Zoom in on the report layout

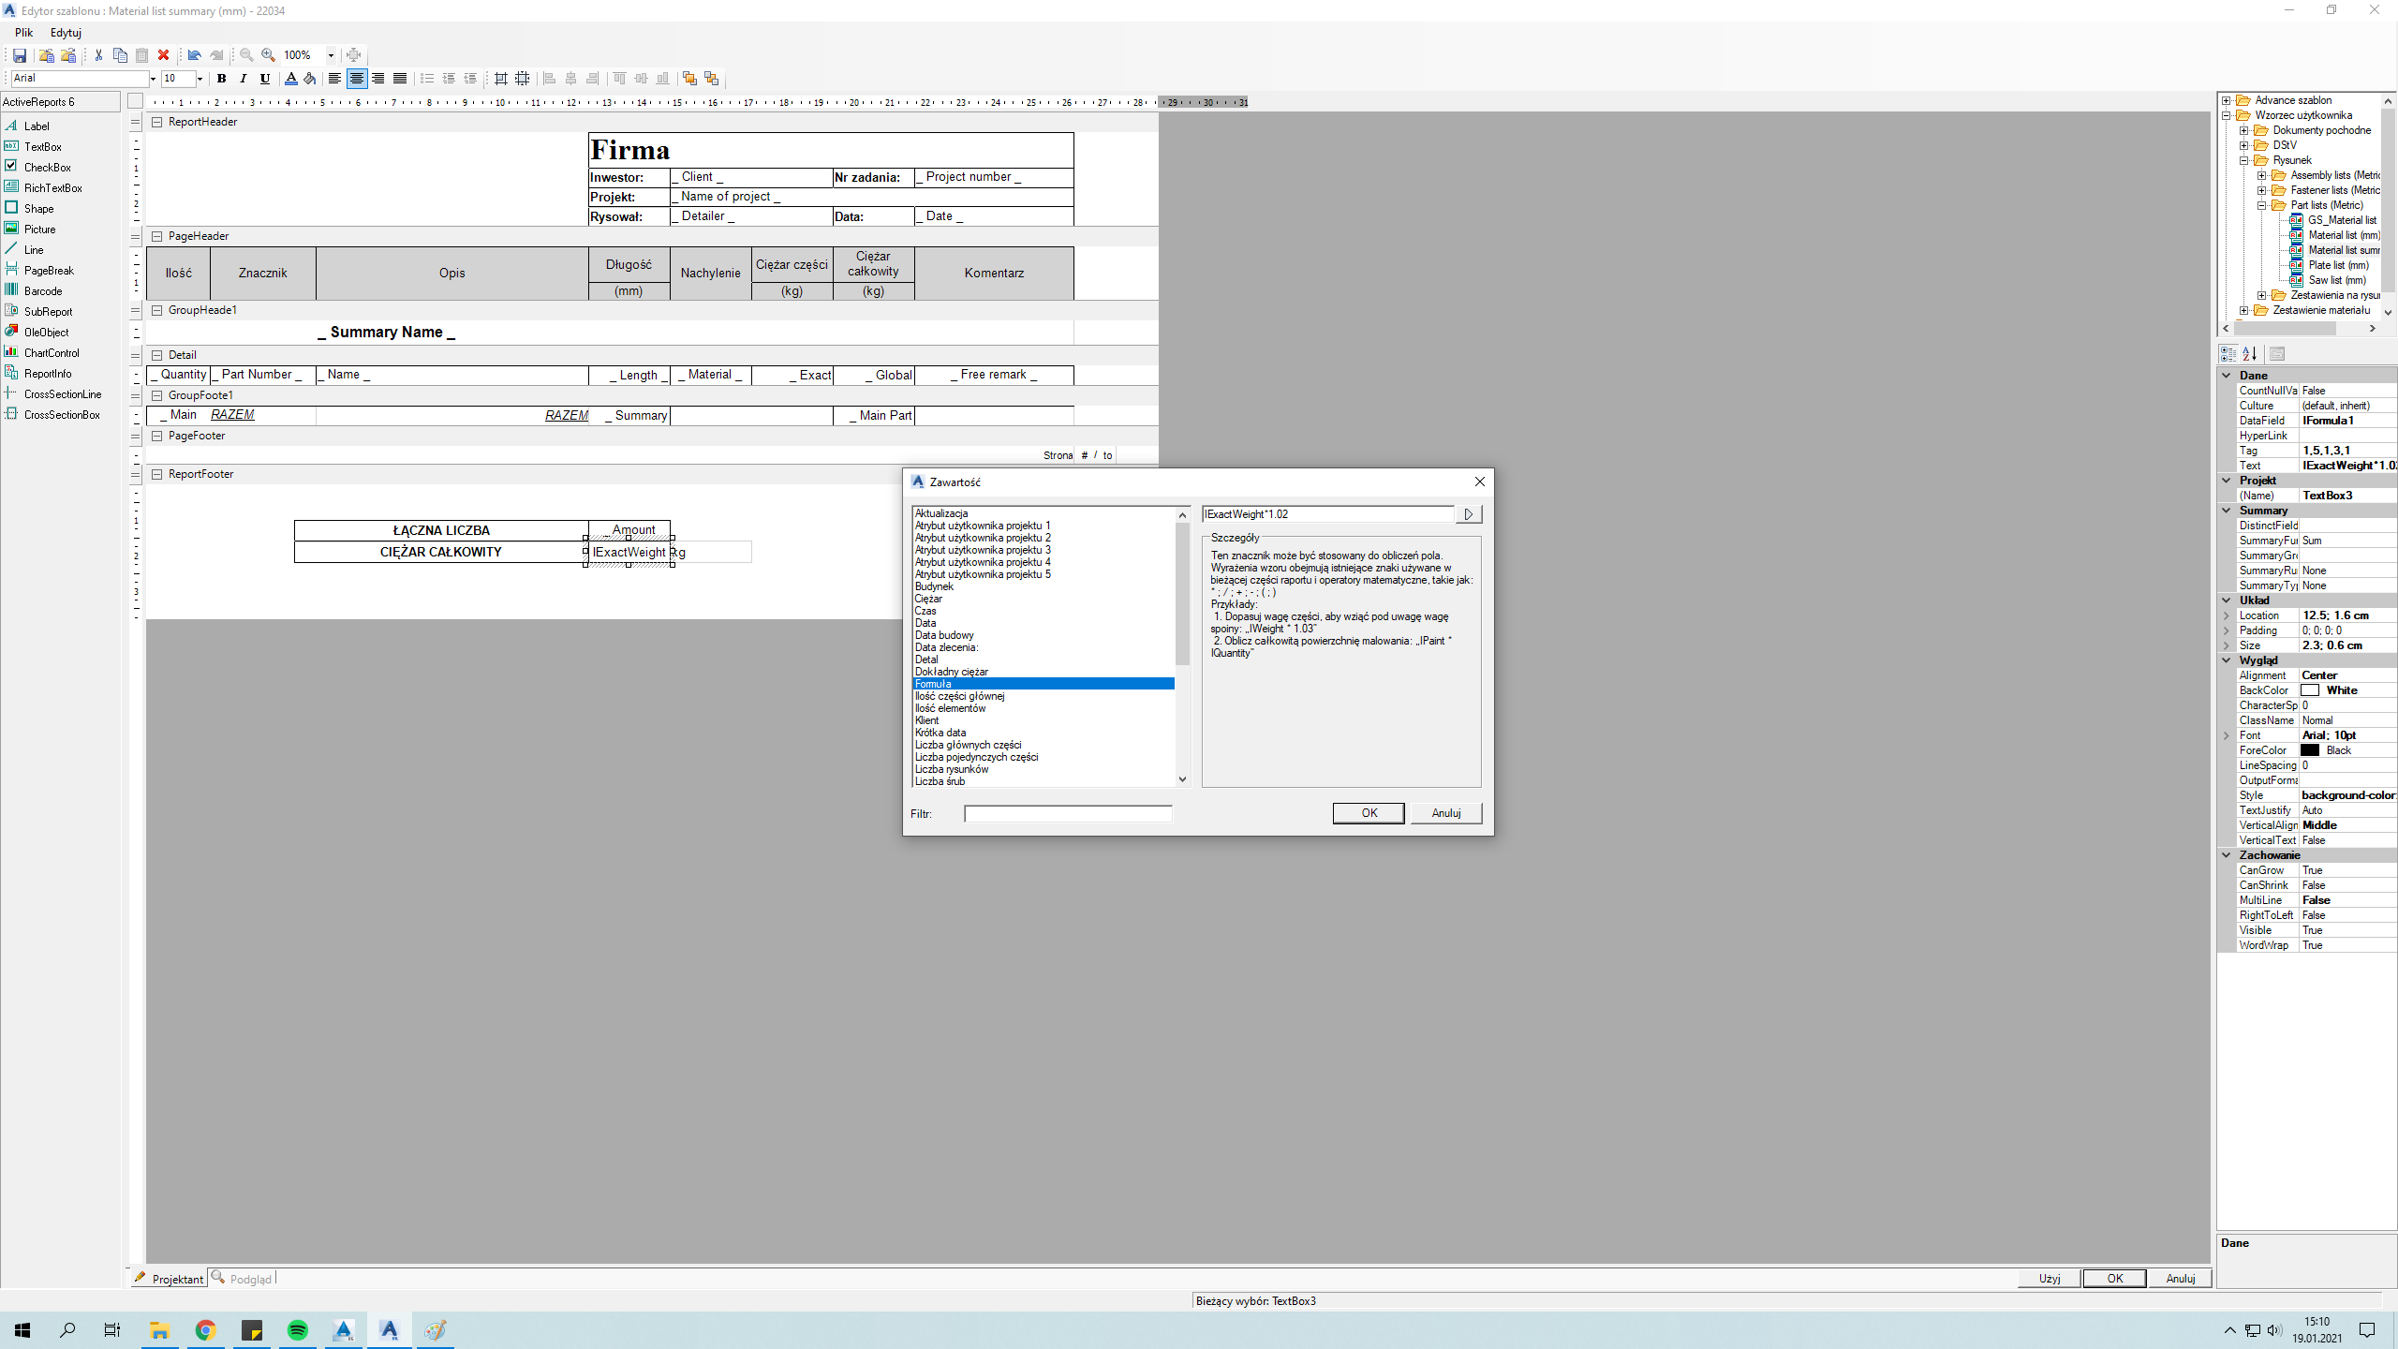pos(269,55)
